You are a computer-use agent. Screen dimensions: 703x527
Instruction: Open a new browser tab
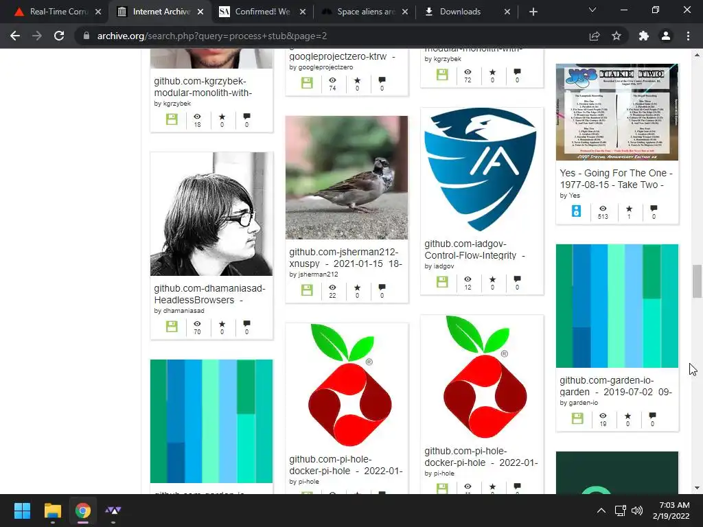pyautogui.click(x=533, y=12)
